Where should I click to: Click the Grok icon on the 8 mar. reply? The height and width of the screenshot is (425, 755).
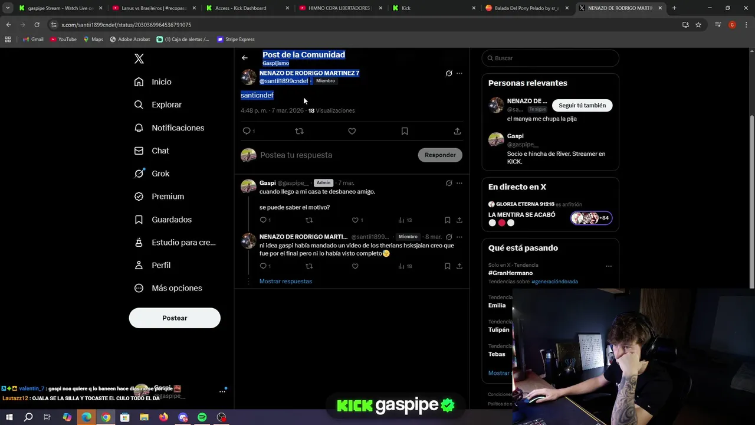[449, 237]
